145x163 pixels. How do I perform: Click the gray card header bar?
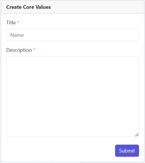[x=73, y=7]
